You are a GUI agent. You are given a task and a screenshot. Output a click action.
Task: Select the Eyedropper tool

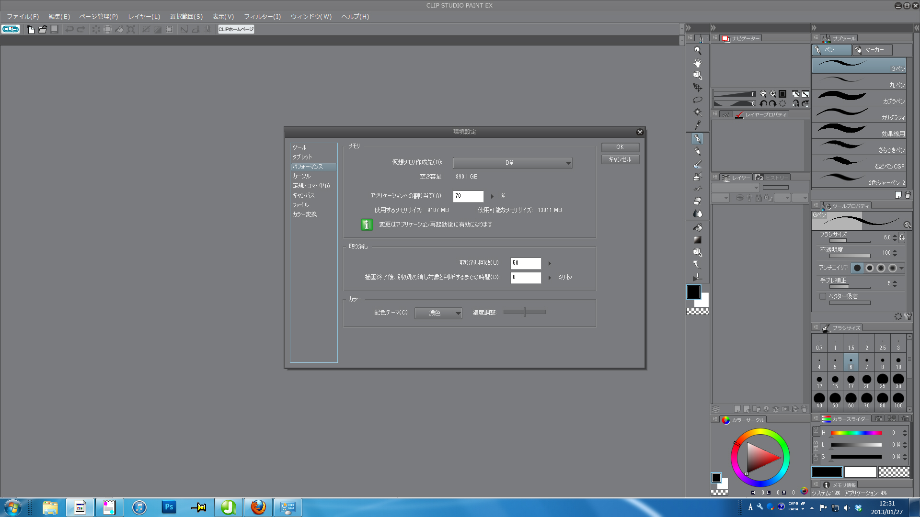click(698, 125)
